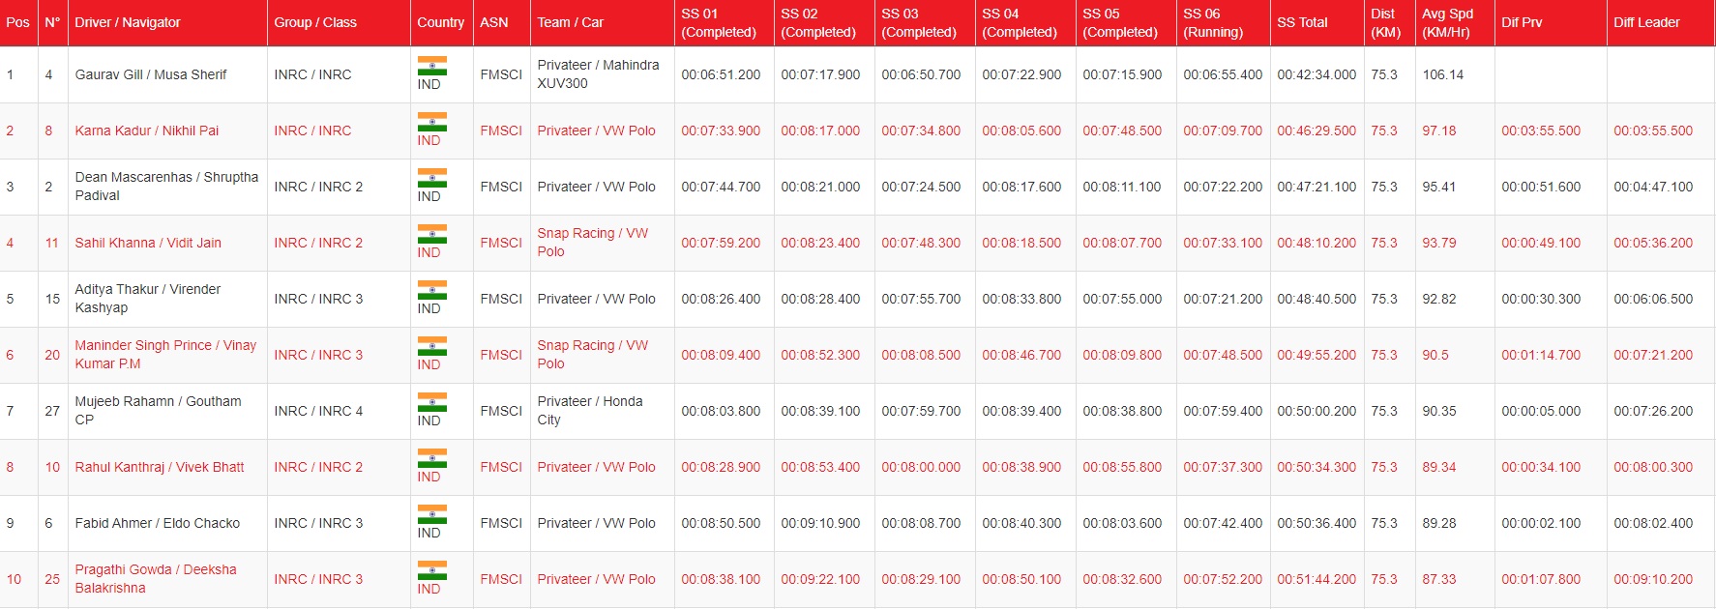Click the Diff Leader column header
Screen dimensions: 1716x609
(1646, 22)
